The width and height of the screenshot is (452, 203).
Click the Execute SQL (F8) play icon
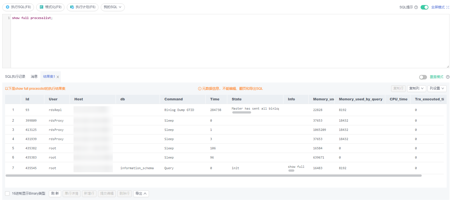click(x=8, y=7)
